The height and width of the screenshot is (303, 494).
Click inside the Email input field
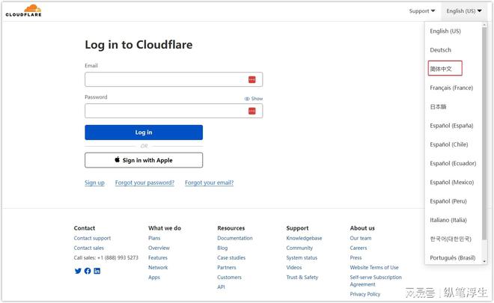coord(165,80)
